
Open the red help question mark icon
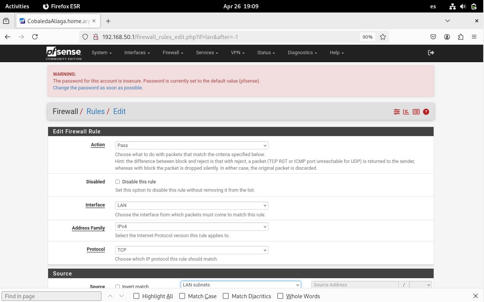426,112
